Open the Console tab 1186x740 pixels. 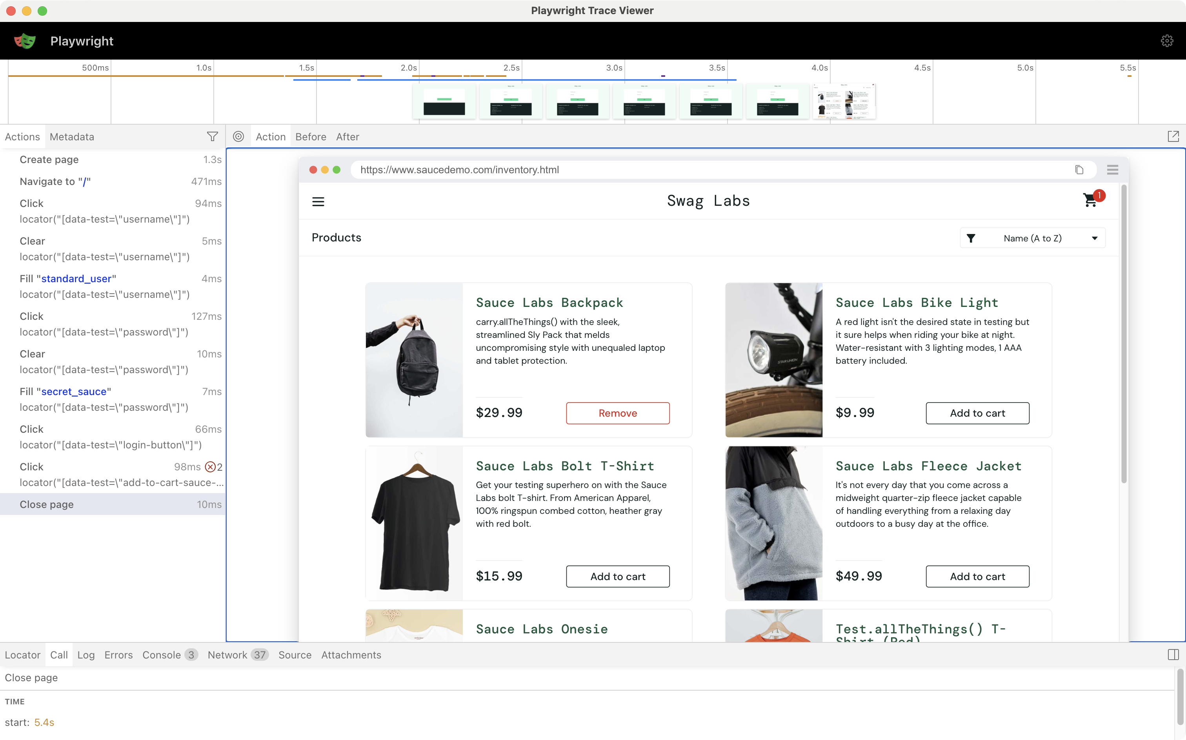click(170, 655)
